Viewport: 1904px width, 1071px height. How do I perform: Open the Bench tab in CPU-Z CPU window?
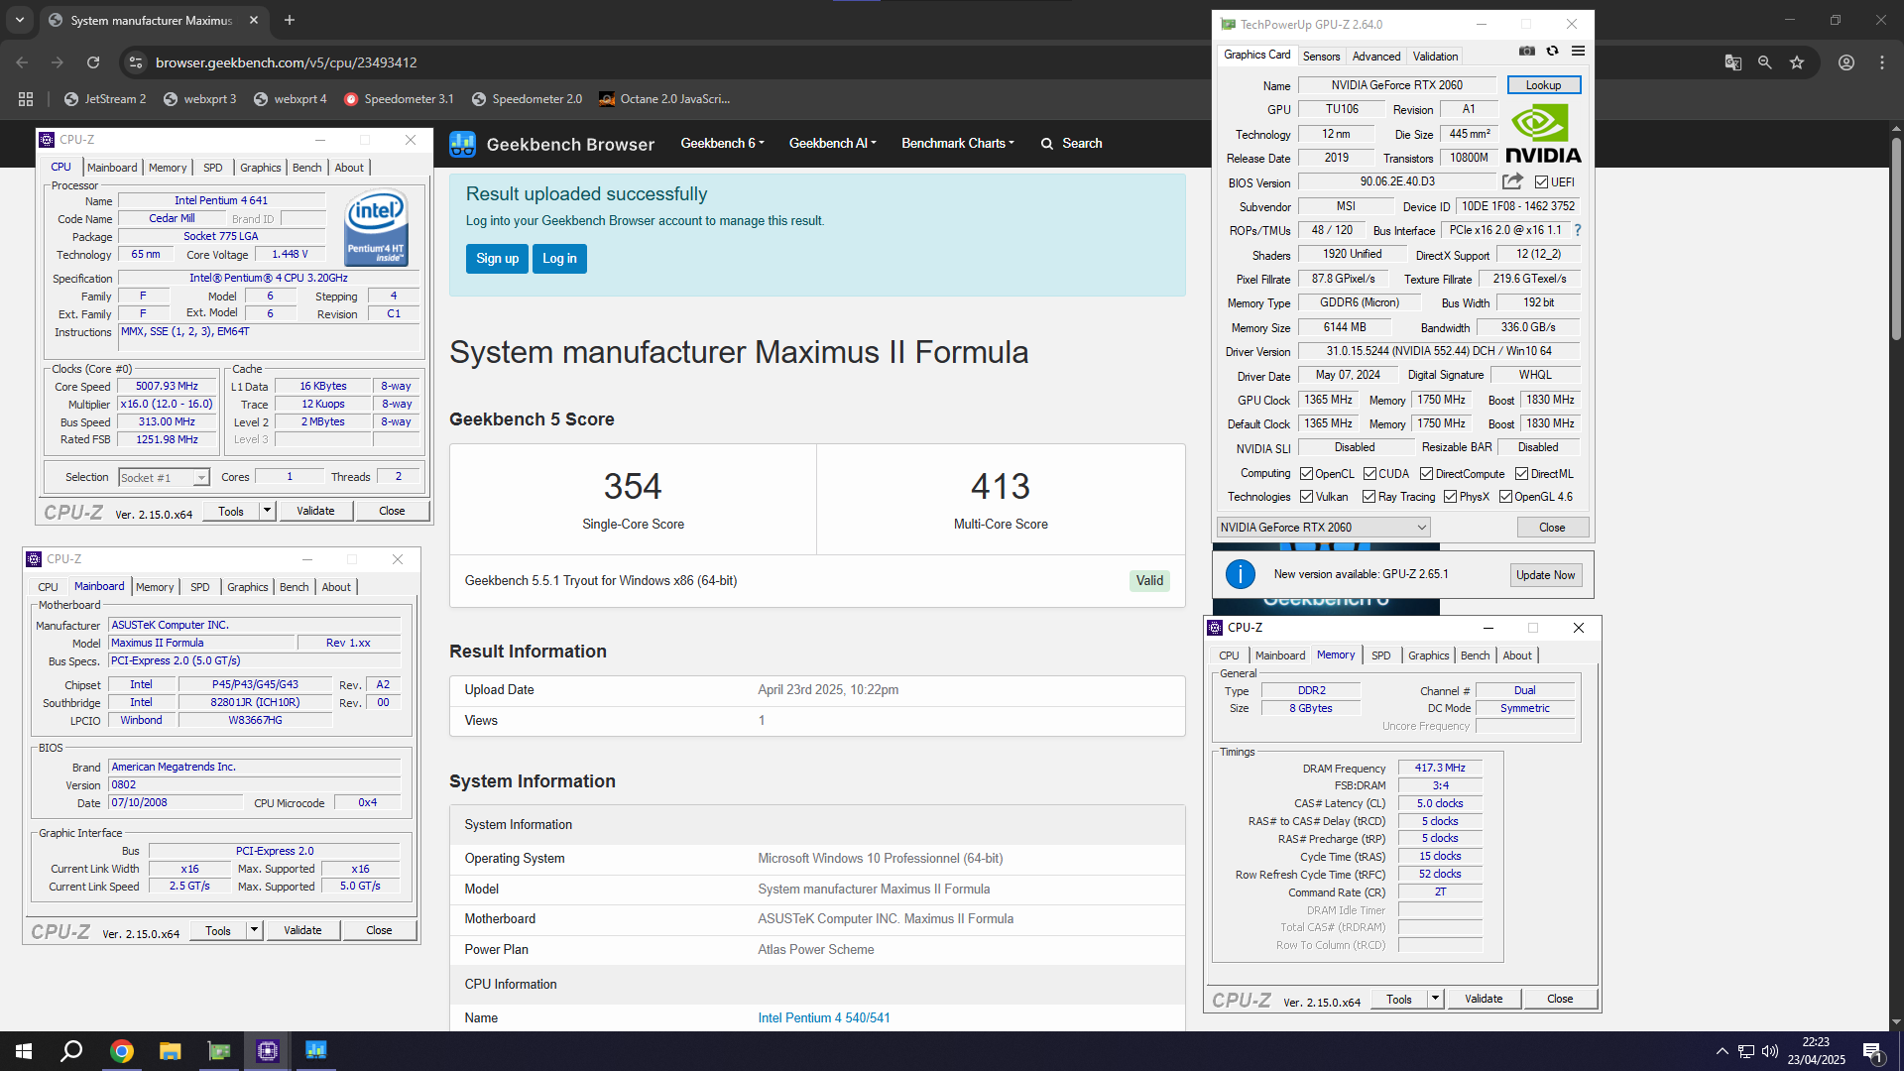(x=306, y=168)
